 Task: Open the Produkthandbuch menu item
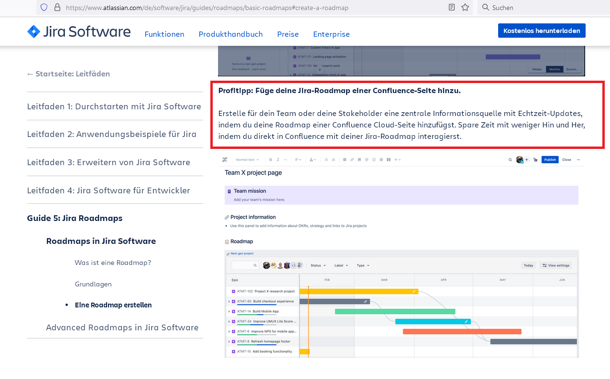231,34
